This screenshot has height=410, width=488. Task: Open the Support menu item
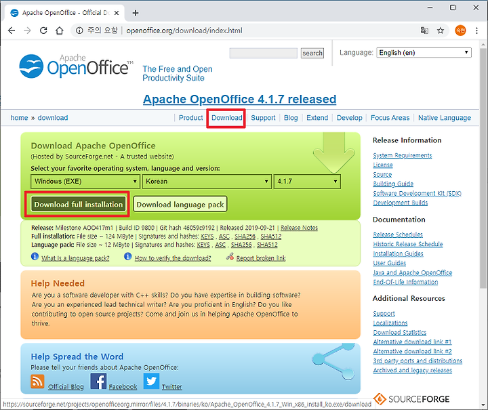[263, 118]
